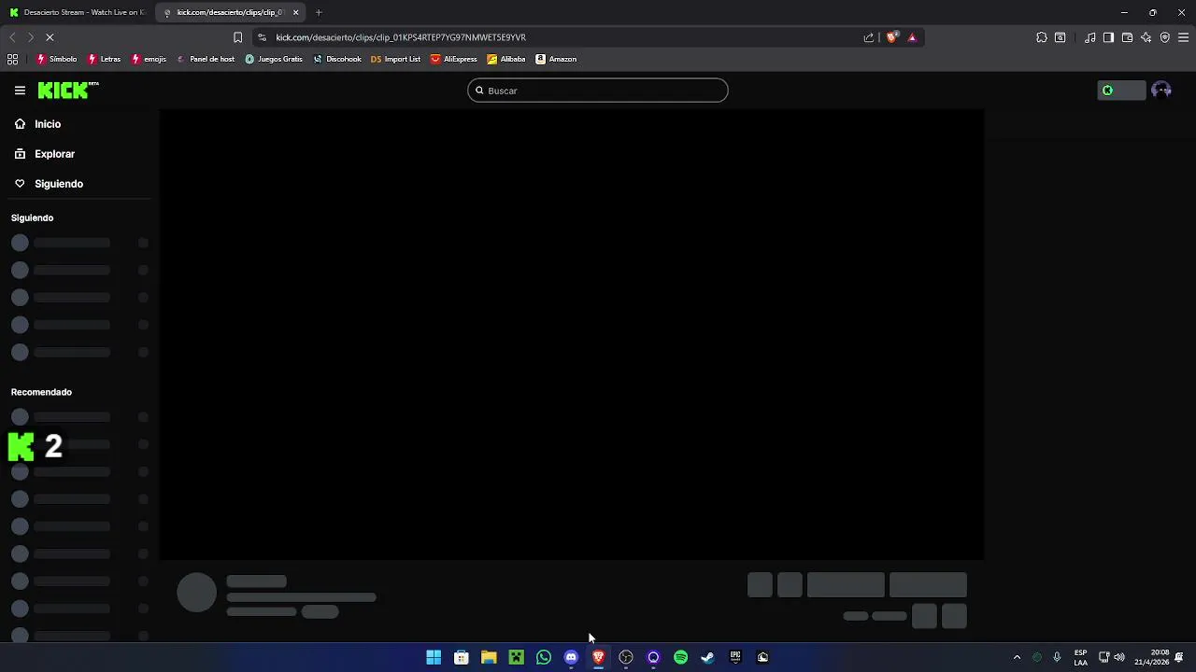
Task: Open Steam from taskbar
Action: pyautogui.click(x=708, y=657)
